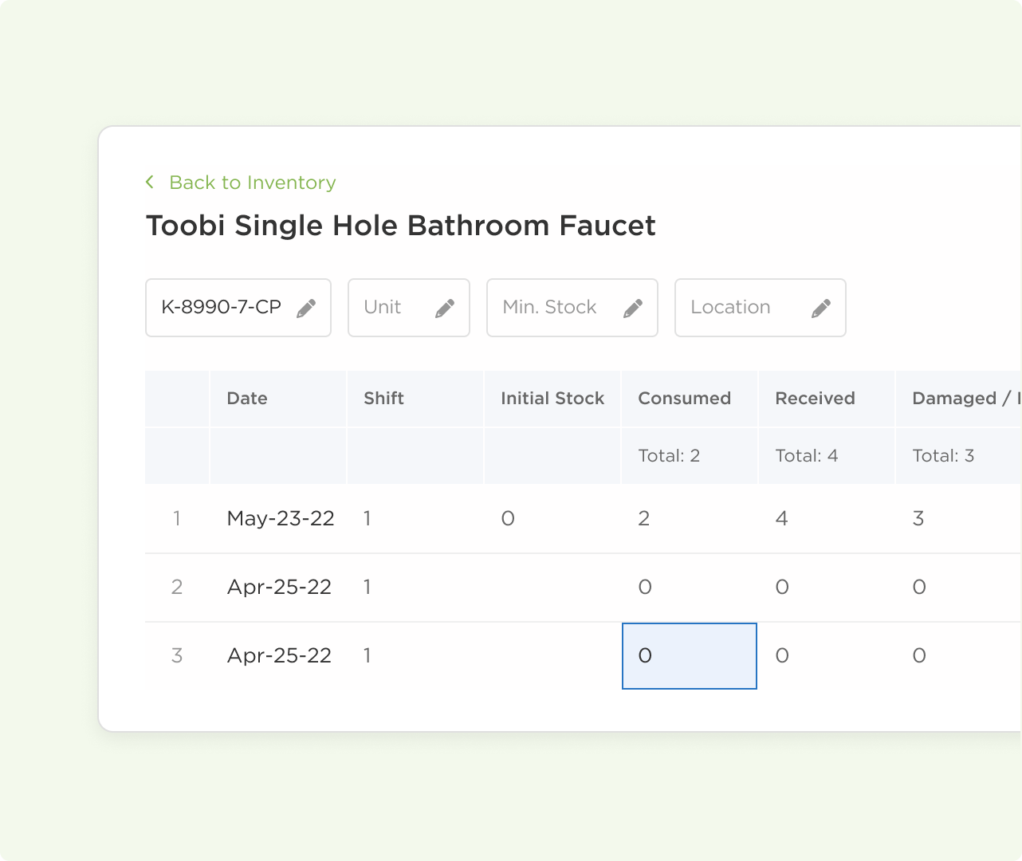Select the highlighted Consumed cell in row 3
Screen dimensions: 1022x861
pos(690,656)
